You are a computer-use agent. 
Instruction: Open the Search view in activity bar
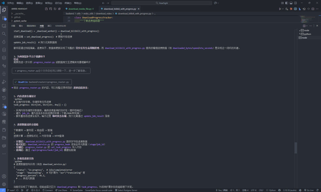click(x=4, y=34)
